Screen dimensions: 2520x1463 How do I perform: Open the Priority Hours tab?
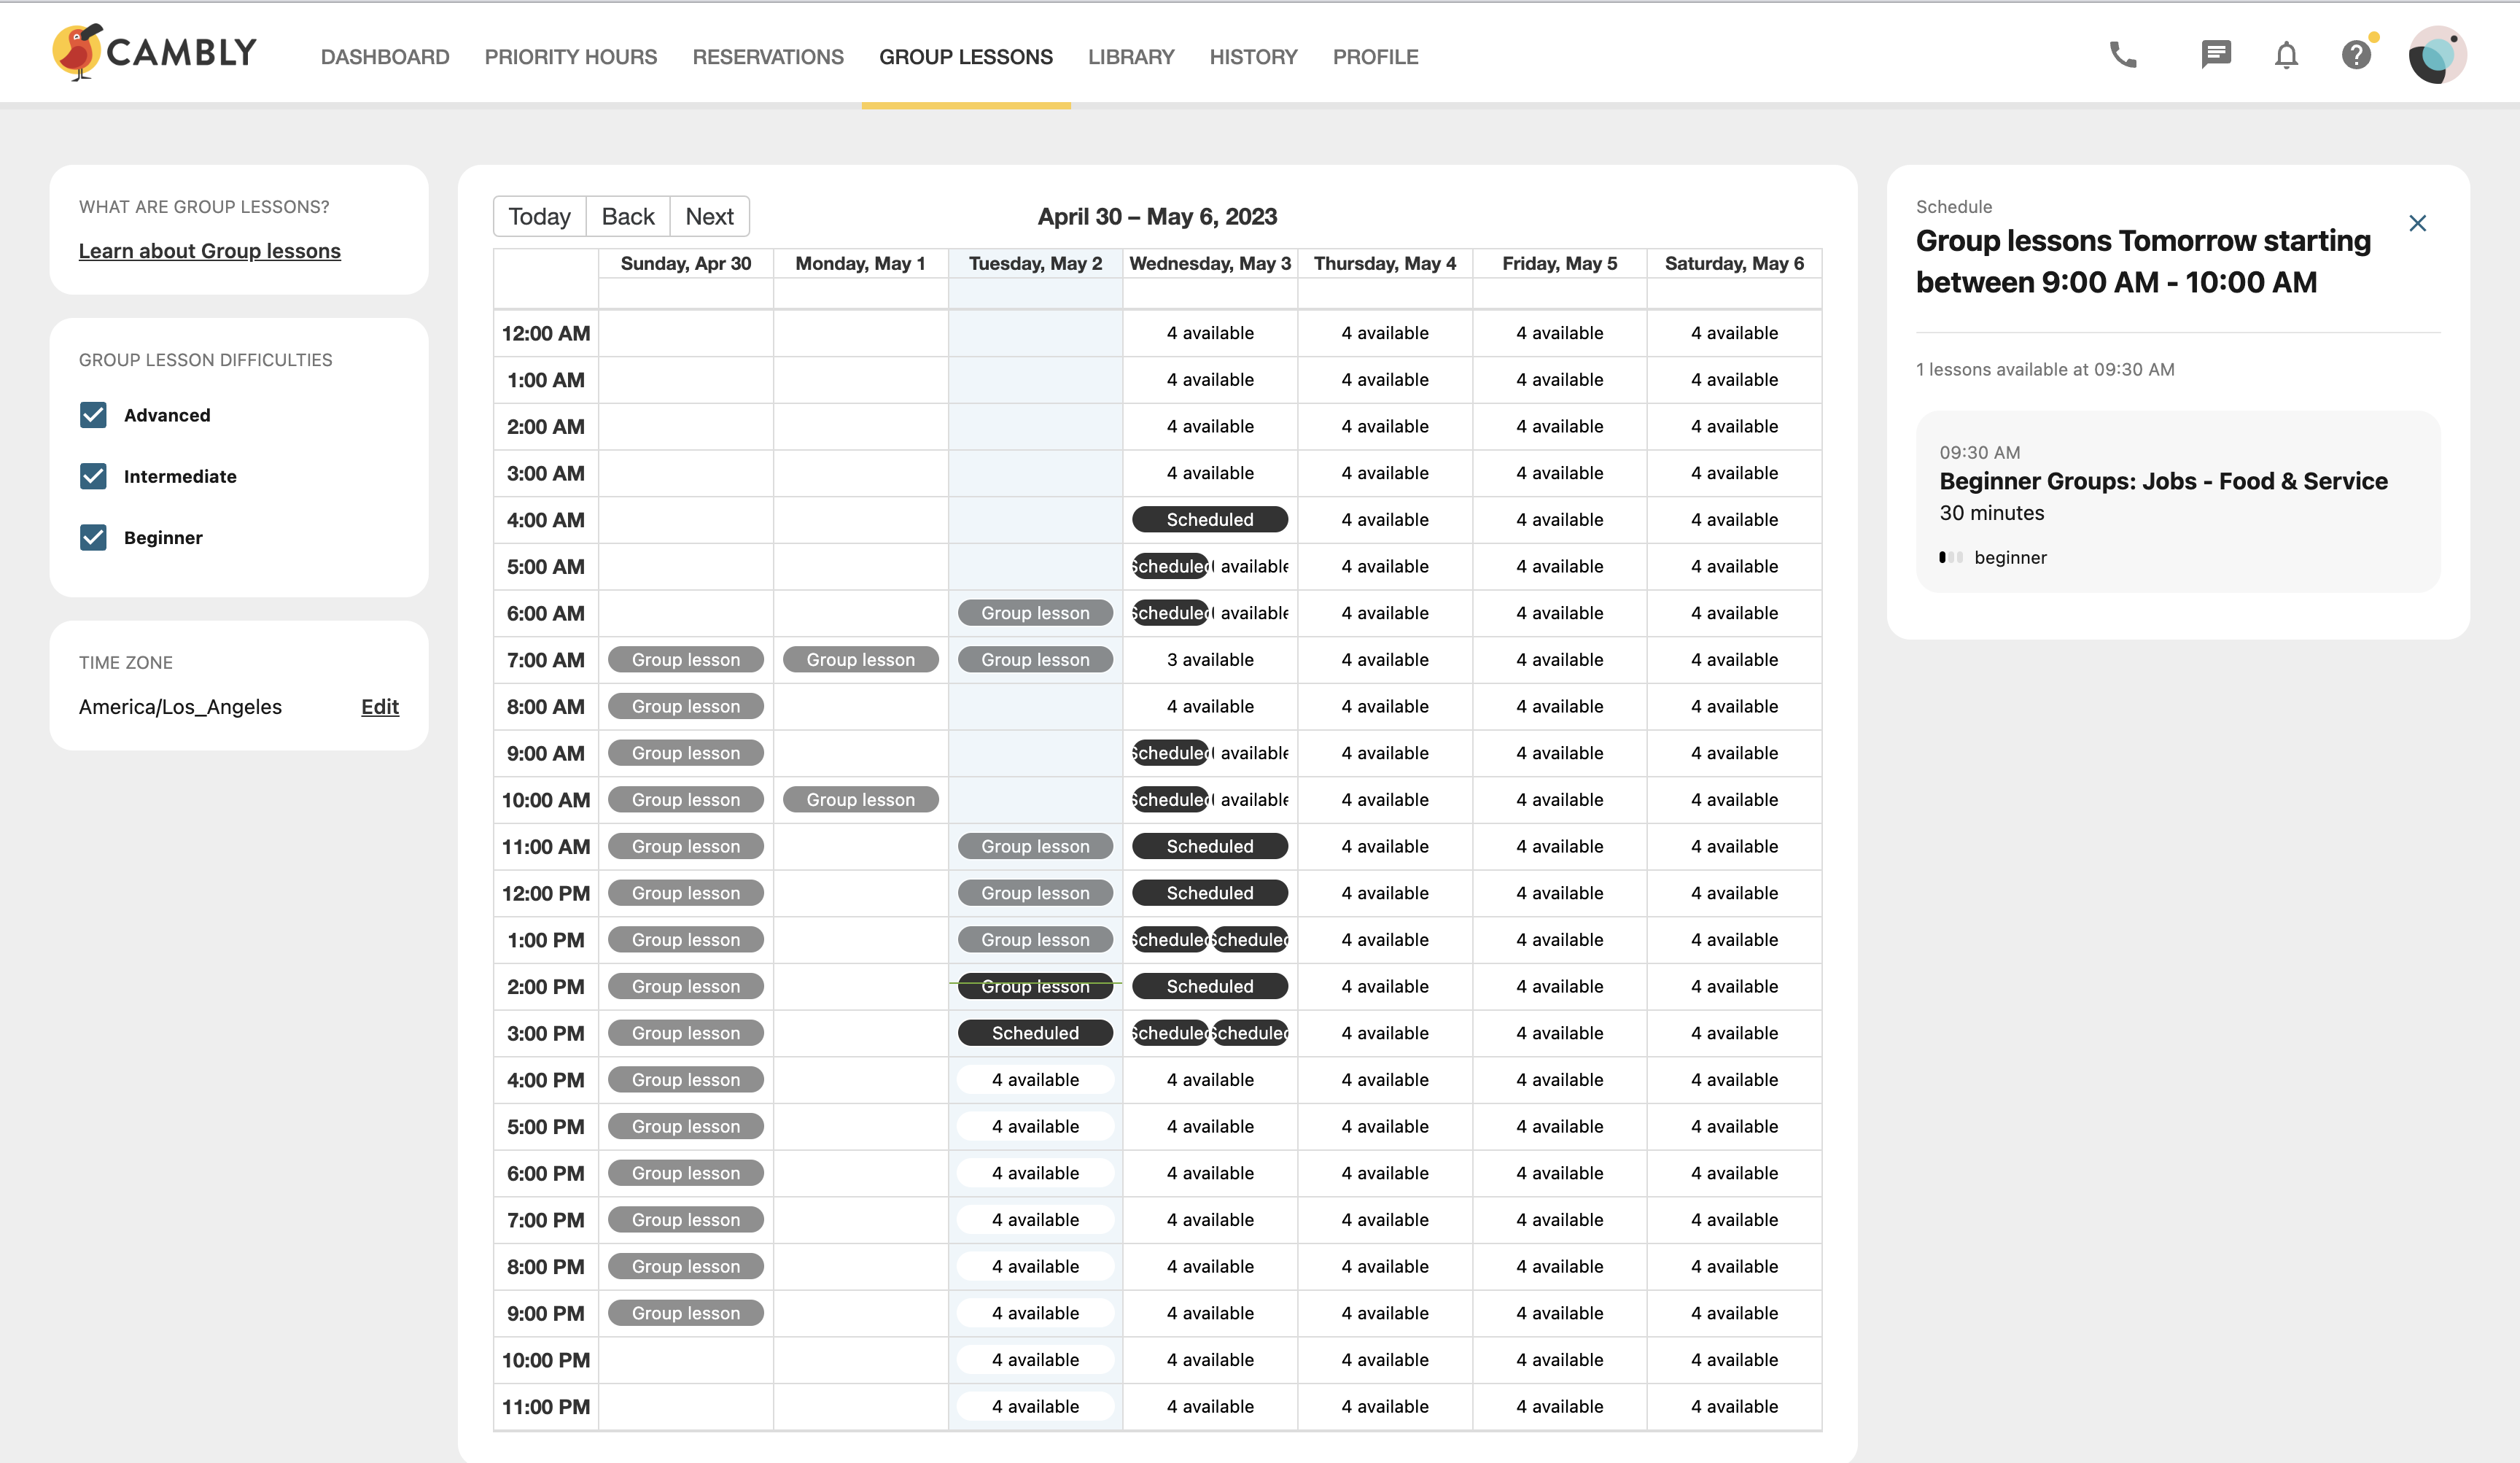pyautogui.click(x=571, y=57)
